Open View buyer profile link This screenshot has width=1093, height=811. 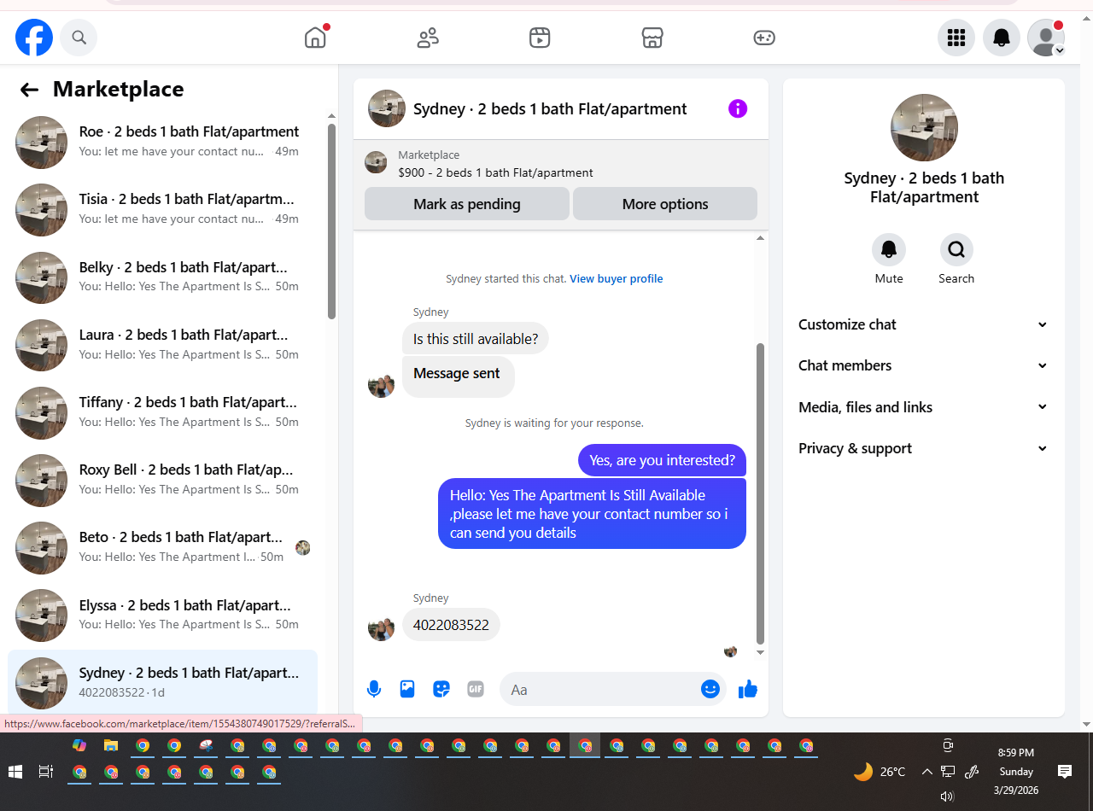pyautogui.click(x=617, y=279)
